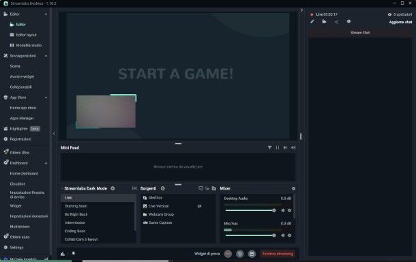Select the Stream Chat tab
The height and width of the screenshot is (262, 416).
point(360,33)
